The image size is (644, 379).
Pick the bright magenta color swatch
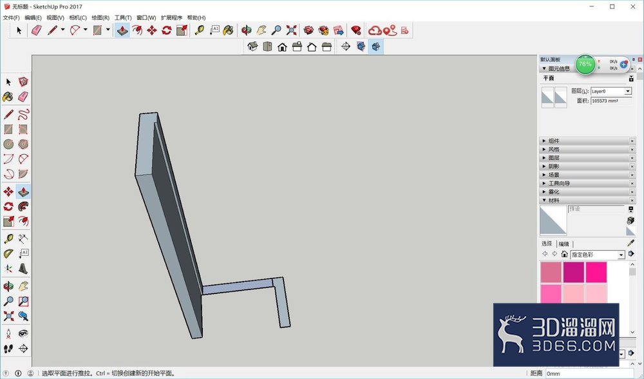596,273
